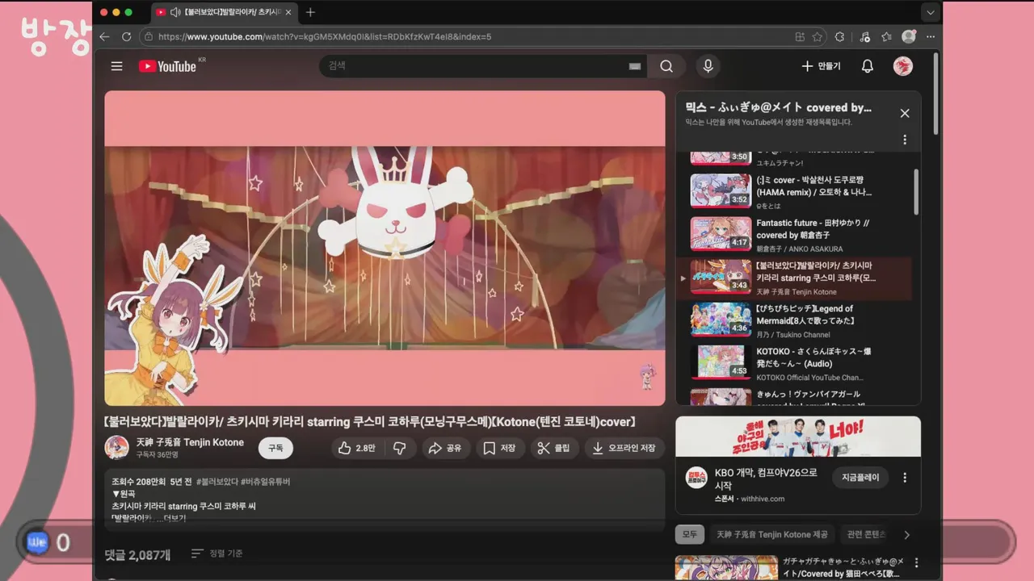Open browser extensions puzzle icon
1034x581 pixels.
point(839,36)
